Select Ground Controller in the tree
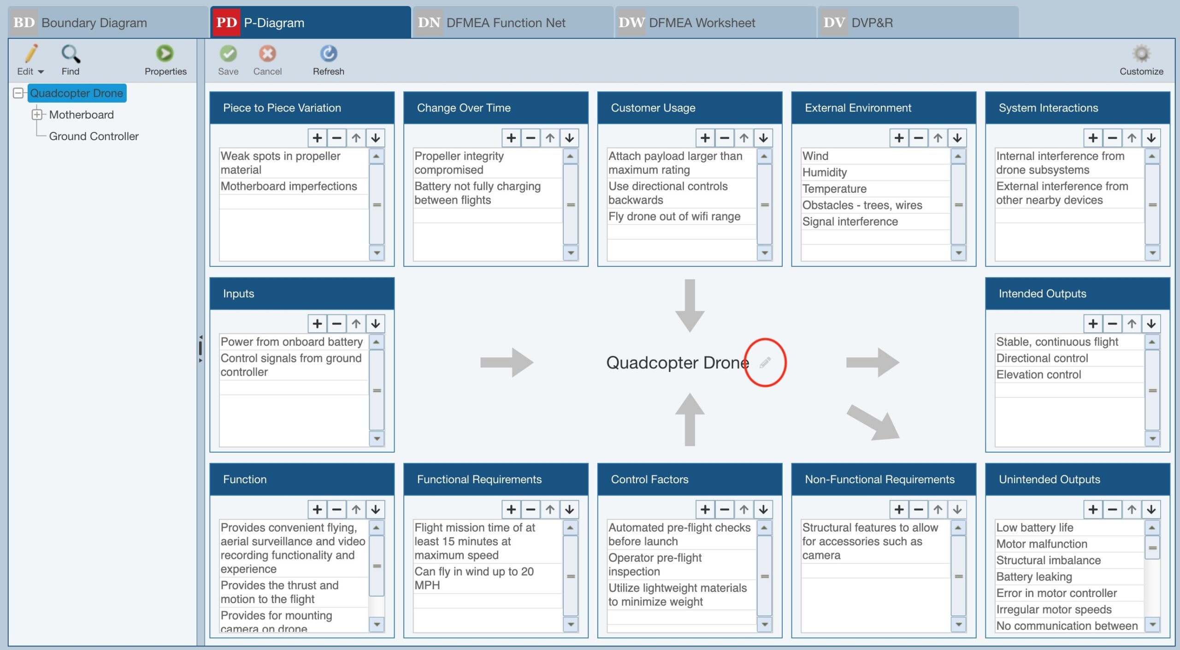 tap(94, 136)
